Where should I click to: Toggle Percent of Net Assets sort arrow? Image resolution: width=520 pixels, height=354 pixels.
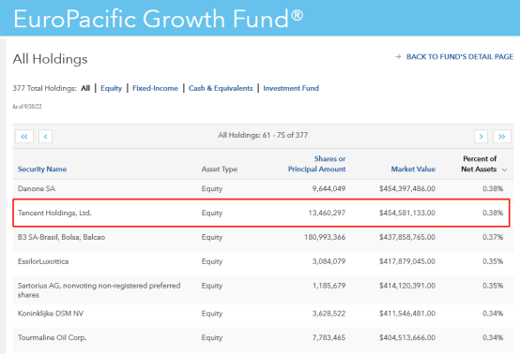pos(504,170)
